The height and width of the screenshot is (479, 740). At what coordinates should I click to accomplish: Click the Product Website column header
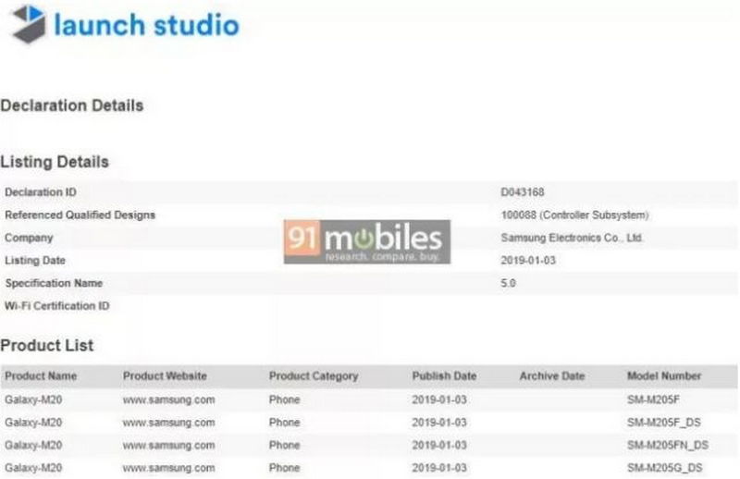tap(165, 376)
